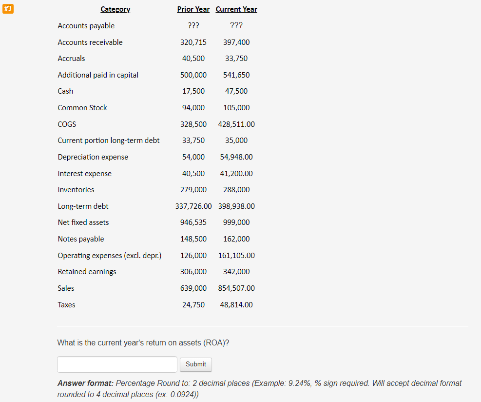Screen dimensions: 481x402
Task: Click the current year ??? for Accounts payable
Action: (x=236, y=25)
